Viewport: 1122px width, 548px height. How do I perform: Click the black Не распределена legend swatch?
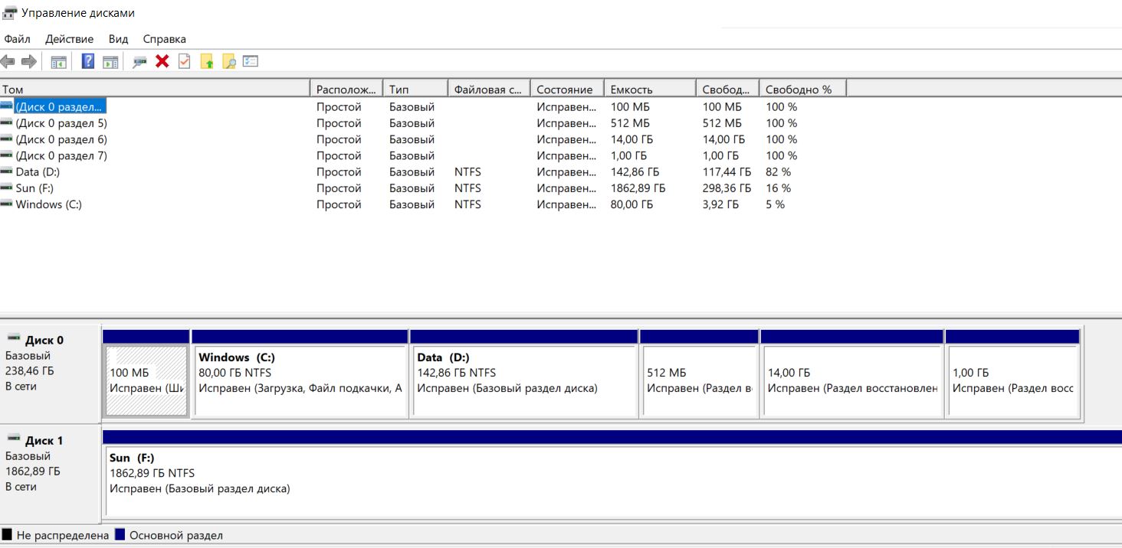click(7, 535)
